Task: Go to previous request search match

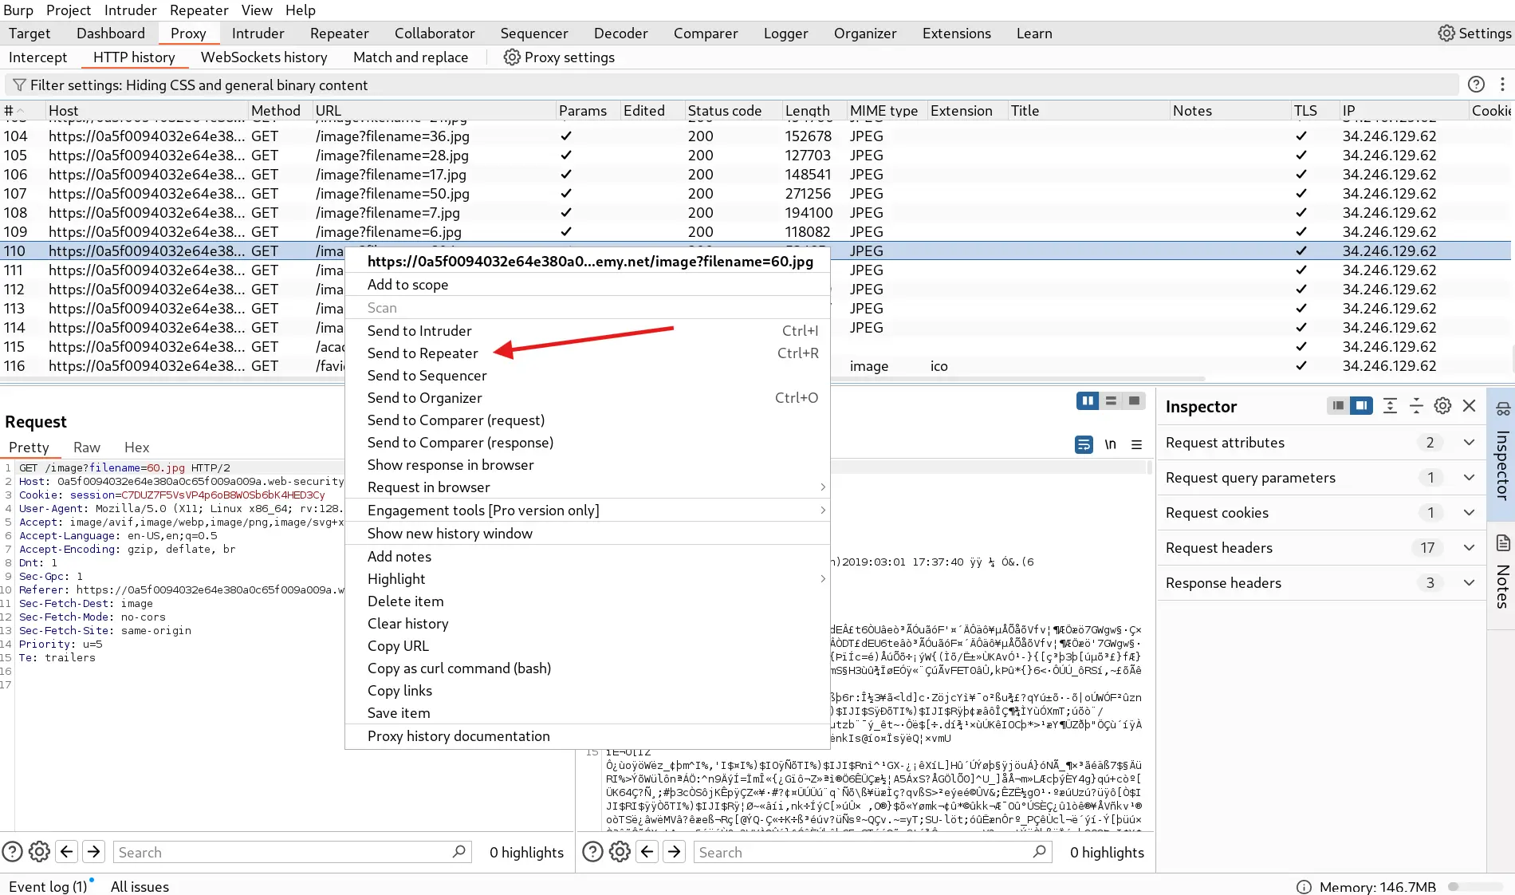Action: 67,852
